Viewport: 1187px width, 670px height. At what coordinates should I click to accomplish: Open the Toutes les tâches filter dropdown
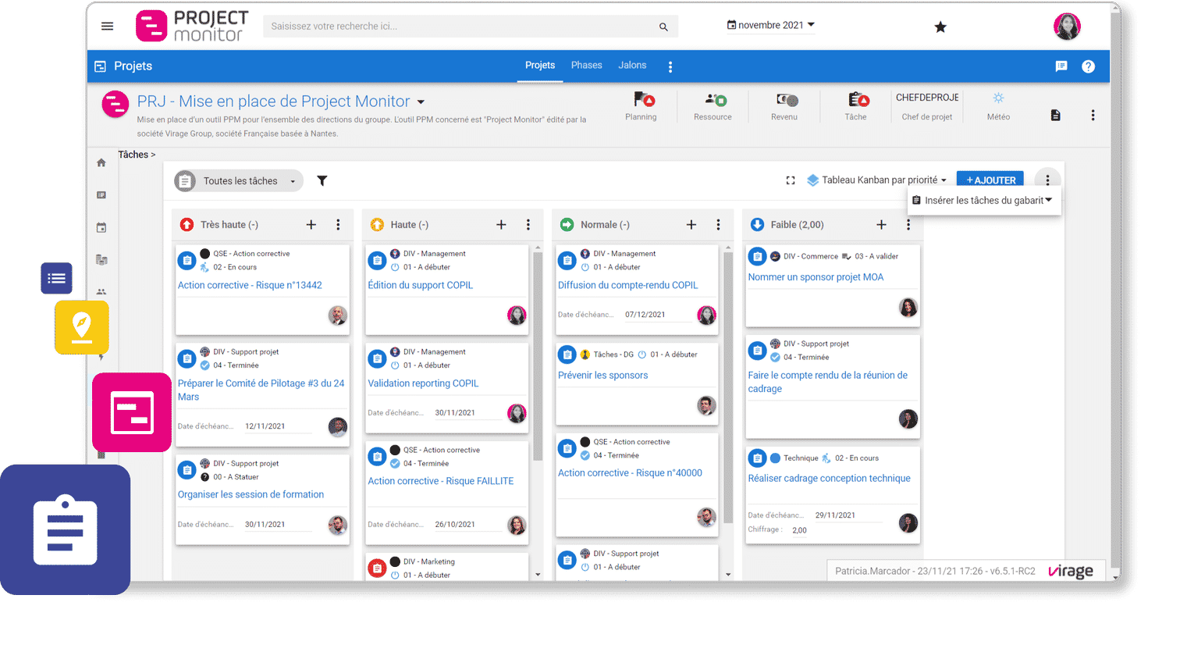pyautogui.click(x=239, y=181)
